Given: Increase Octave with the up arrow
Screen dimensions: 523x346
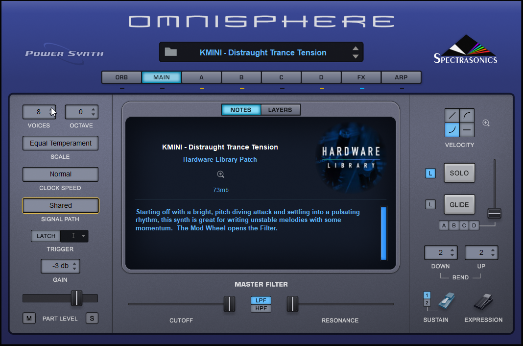Looking at the screenshot, I should click(x=94, y=109).
